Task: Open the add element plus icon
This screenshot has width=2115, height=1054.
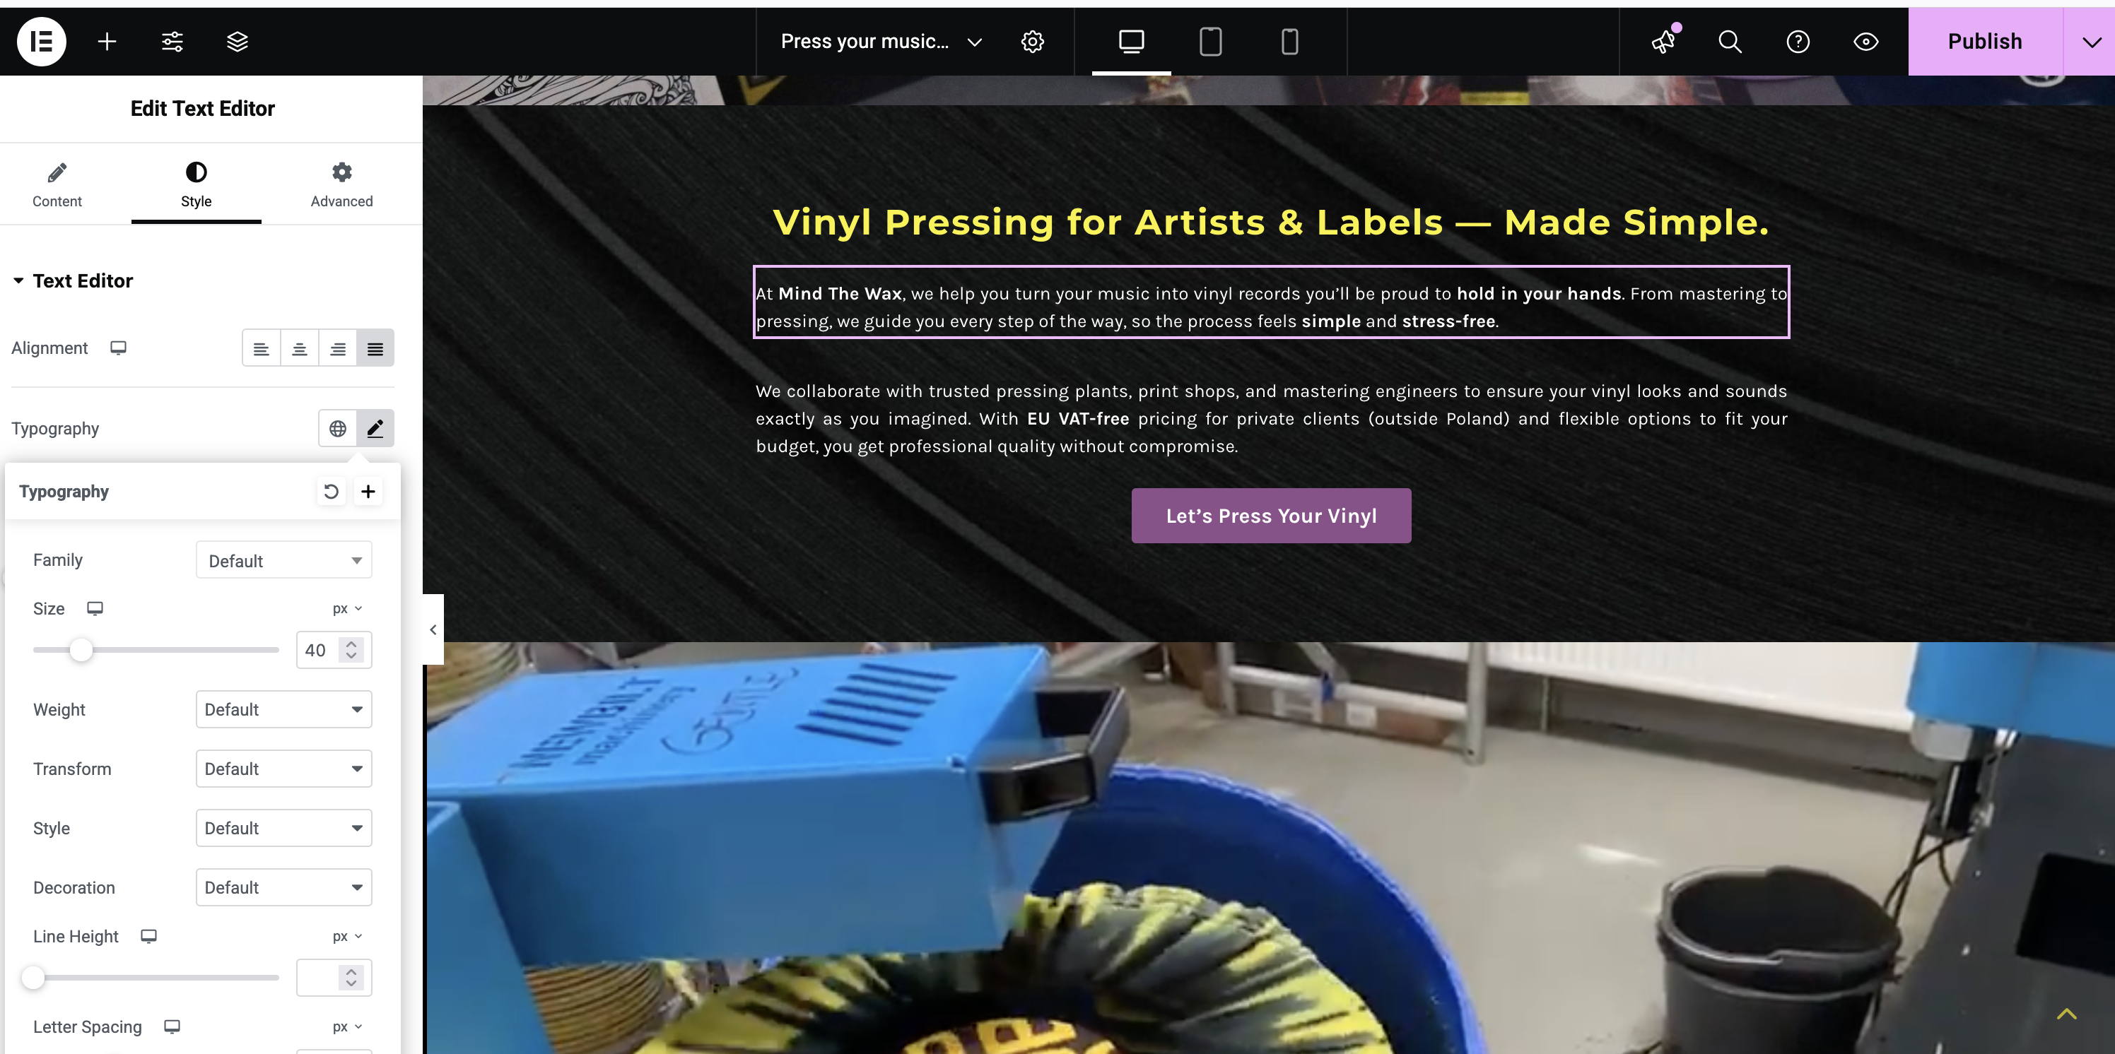Action: pyautogui.click(x=107, y=41)
